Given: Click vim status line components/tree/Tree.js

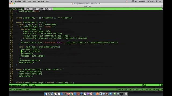Looking at the screenshot, I should (23, 85).
